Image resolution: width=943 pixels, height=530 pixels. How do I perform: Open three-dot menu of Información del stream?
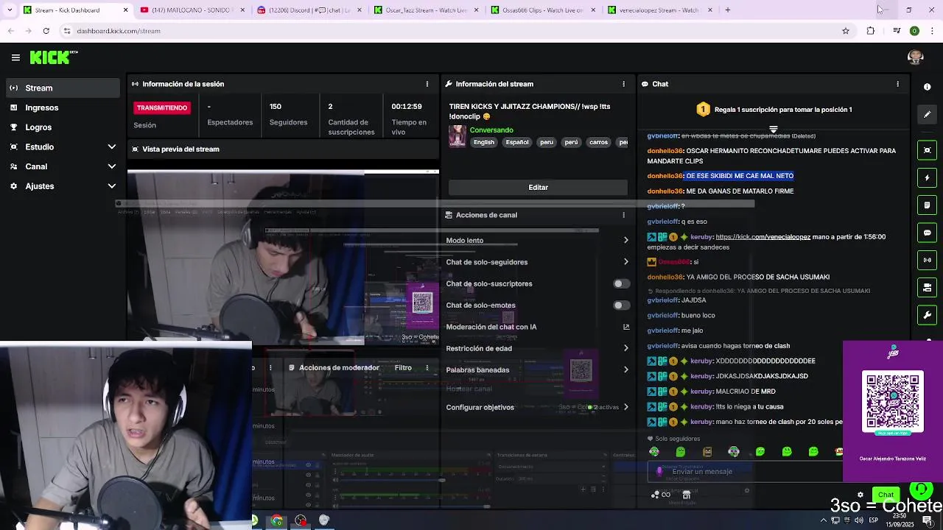[x=623, y=84]
